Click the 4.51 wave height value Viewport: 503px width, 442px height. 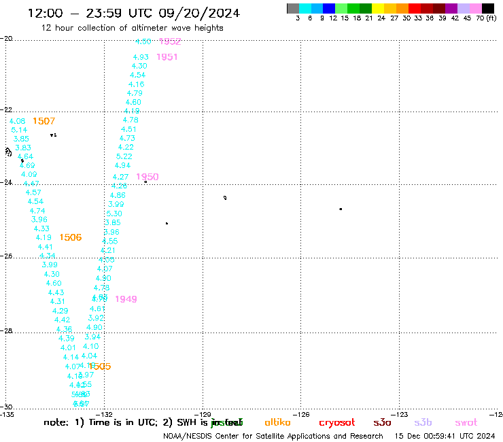point(128,129)
